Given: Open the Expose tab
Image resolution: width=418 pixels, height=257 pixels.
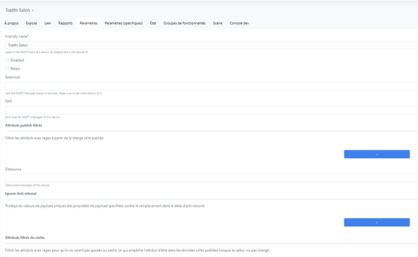Looking at the screenshot, I should 32,23.
